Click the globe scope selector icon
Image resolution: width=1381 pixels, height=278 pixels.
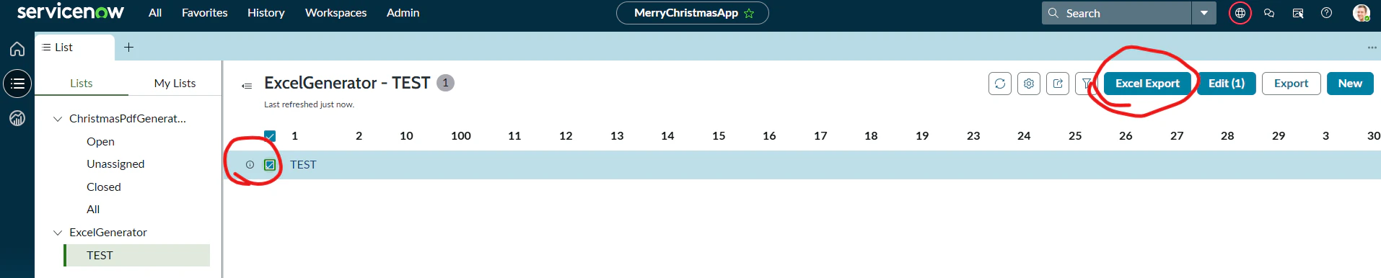1240,13
